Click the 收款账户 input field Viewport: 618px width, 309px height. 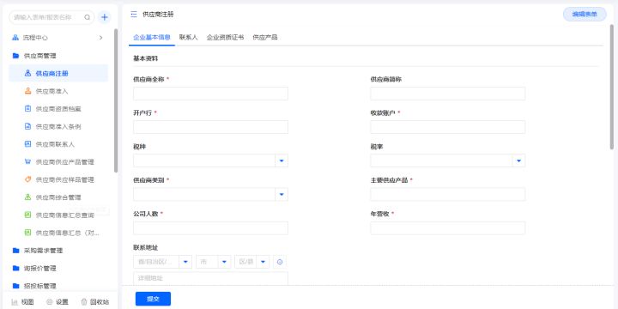448,127
